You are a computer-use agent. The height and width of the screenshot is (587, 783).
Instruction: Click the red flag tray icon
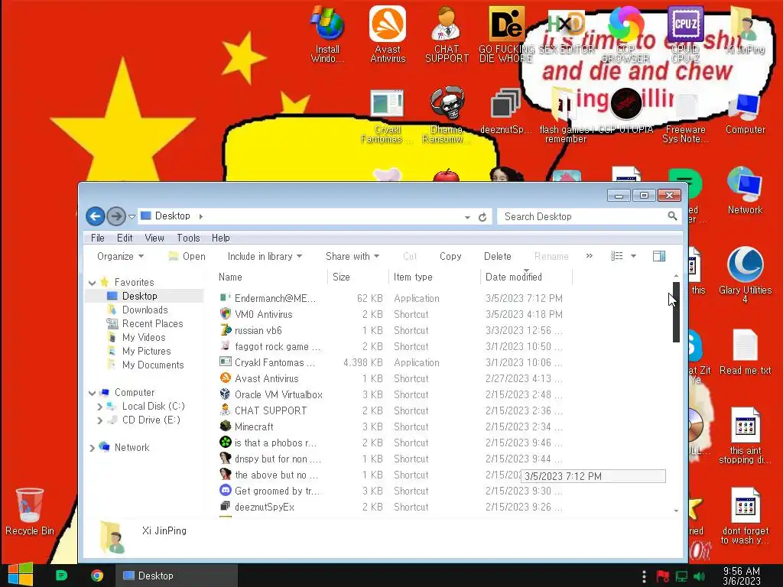(663, 576)
